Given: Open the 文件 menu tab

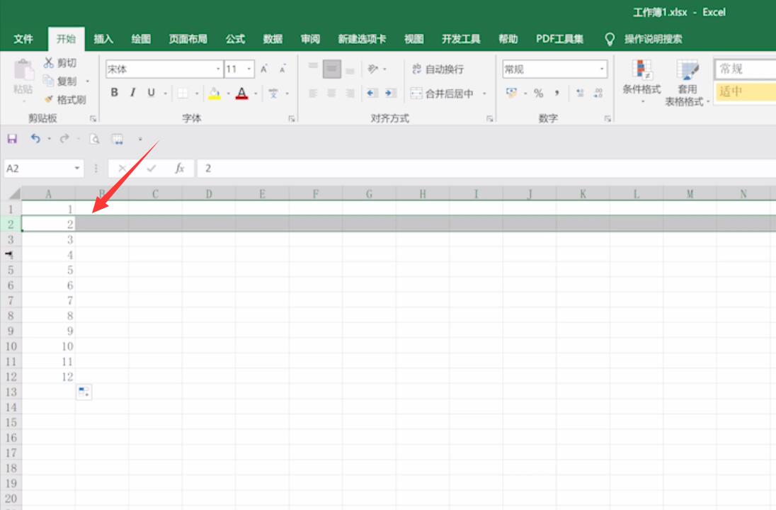Looking at the screenshot, I should pyautogui.click(x=23, y=39).
